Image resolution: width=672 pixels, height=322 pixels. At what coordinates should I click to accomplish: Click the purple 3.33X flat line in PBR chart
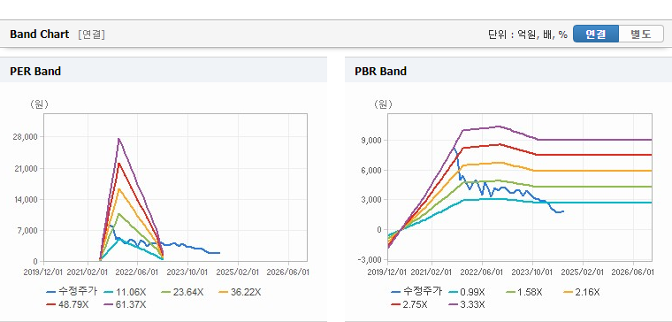point(595,140)
